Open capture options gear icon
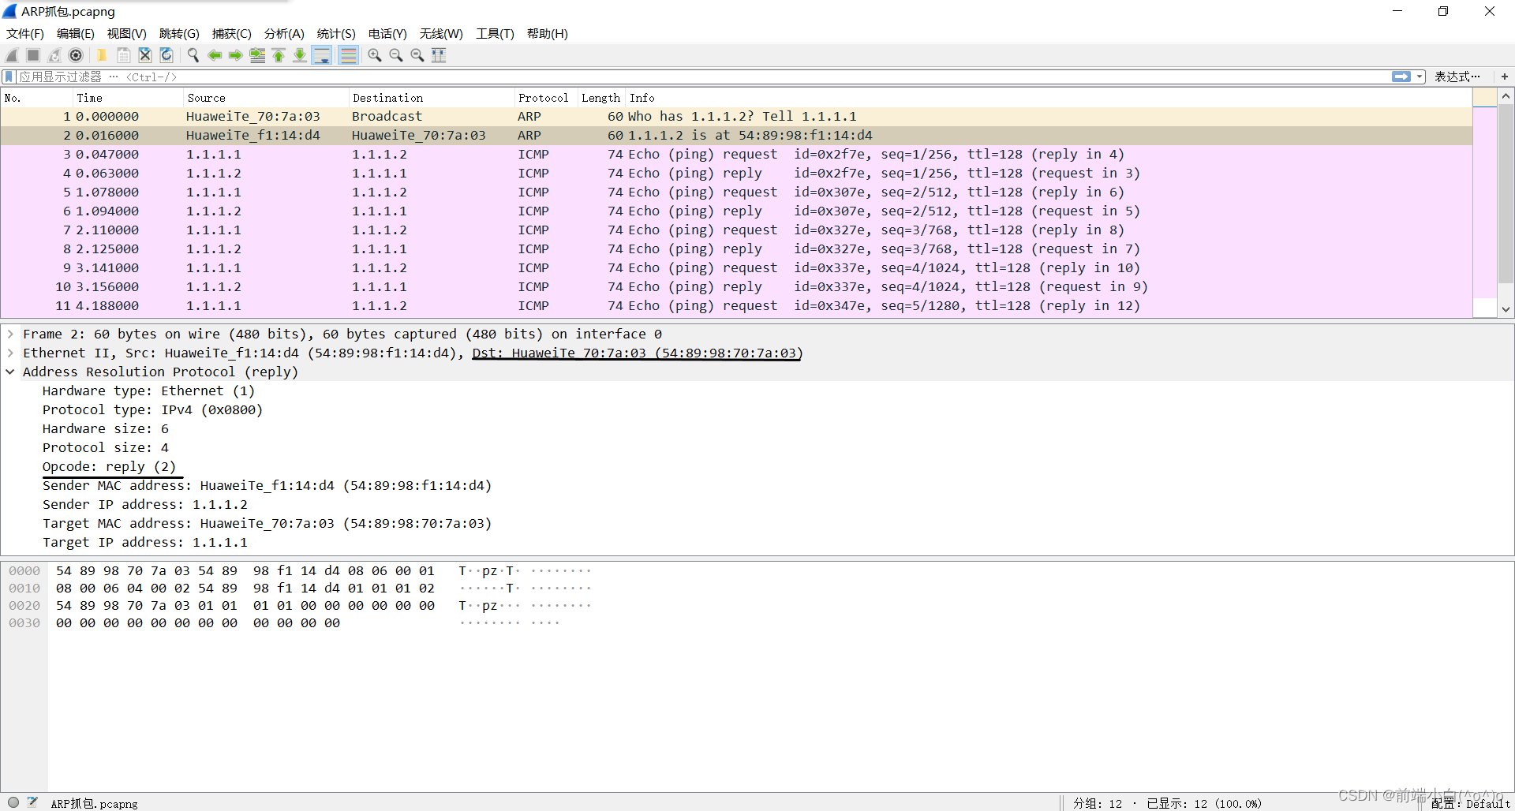Image resolution: width=1515 pixels, height=811 pixels. click(76, 55)
